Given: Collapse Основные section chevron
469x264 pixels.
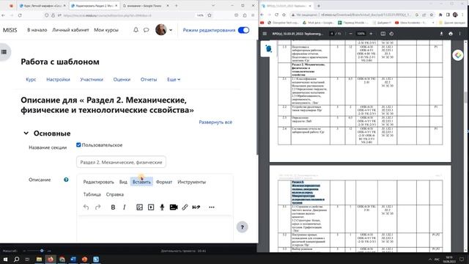Looking at the screenshot, I should [x=26, y=133].
